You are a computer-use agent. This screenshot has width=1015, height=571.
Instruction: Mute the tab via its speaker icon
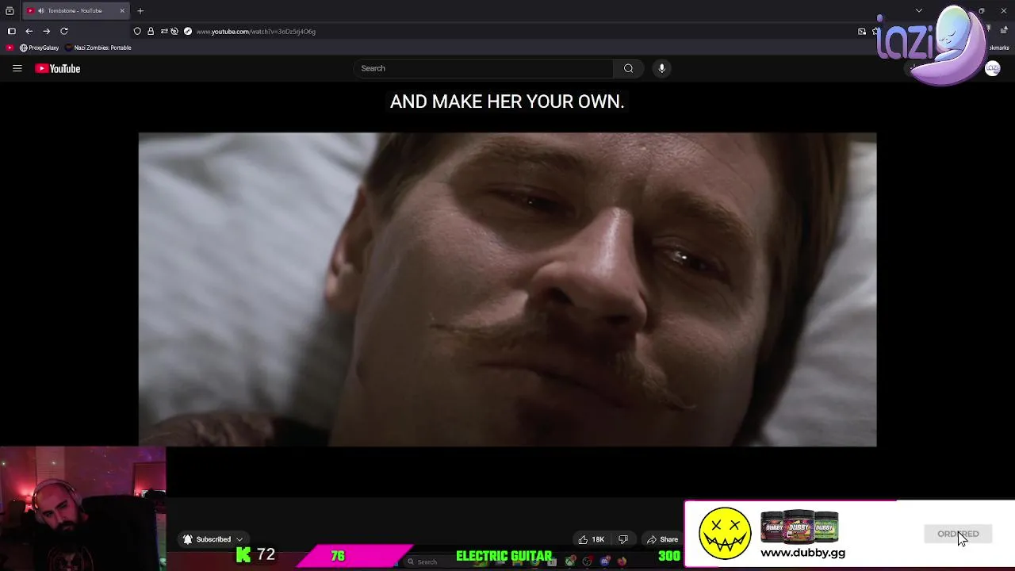pos(40,10)
